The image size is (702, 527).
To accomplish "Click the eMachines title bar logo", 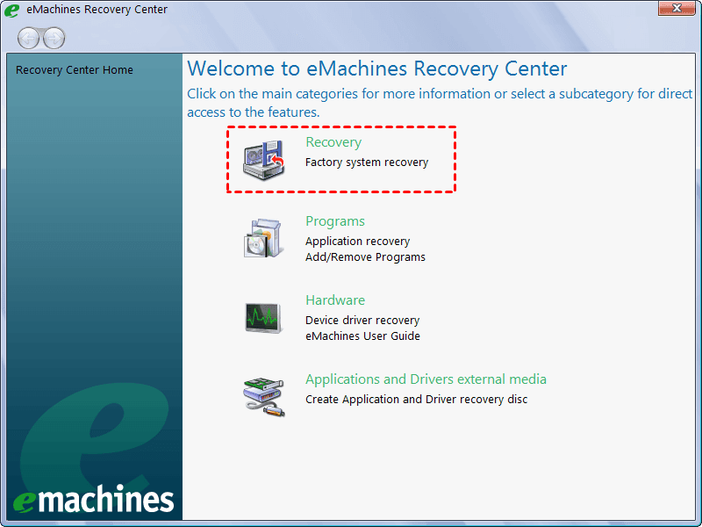I will 11,10.
